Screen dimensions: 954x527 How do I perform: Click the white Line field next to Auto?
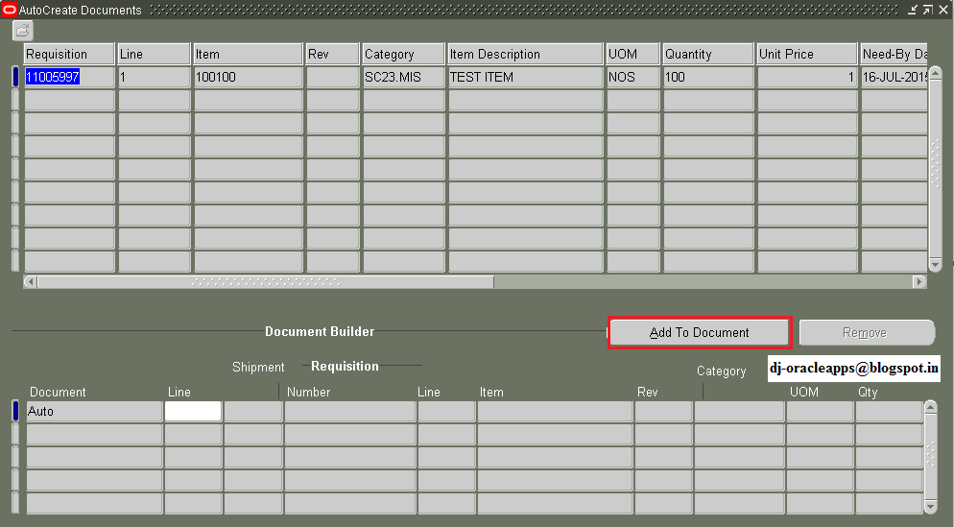(x=193, y=411)
